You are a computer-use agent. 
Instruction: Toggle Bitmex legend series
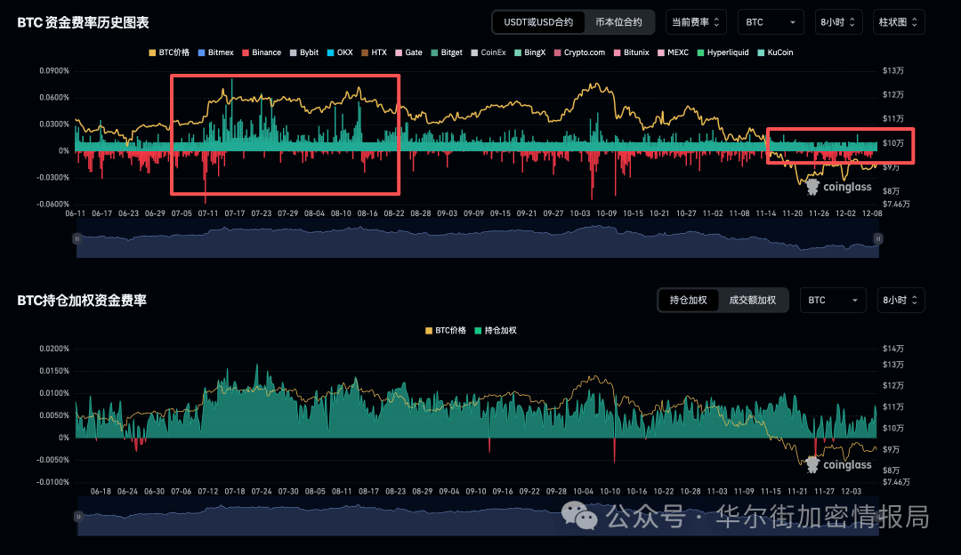tap(215, 52)
